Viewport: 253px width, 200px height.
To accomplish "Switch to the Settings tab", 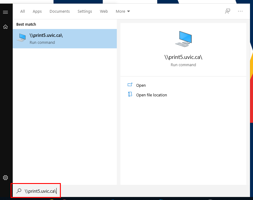I will pyautogui.click(x=85, y=11).
